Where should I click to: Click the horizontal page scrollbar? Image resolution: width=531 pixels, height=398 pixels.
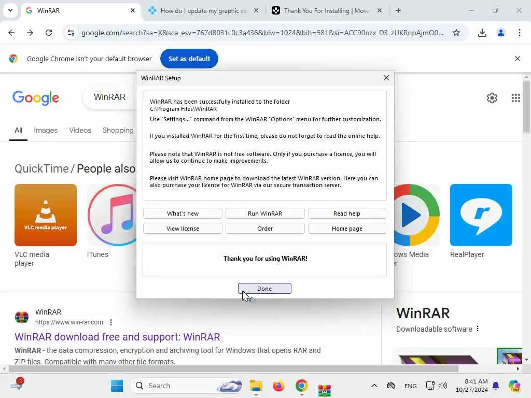coord(234,368)
